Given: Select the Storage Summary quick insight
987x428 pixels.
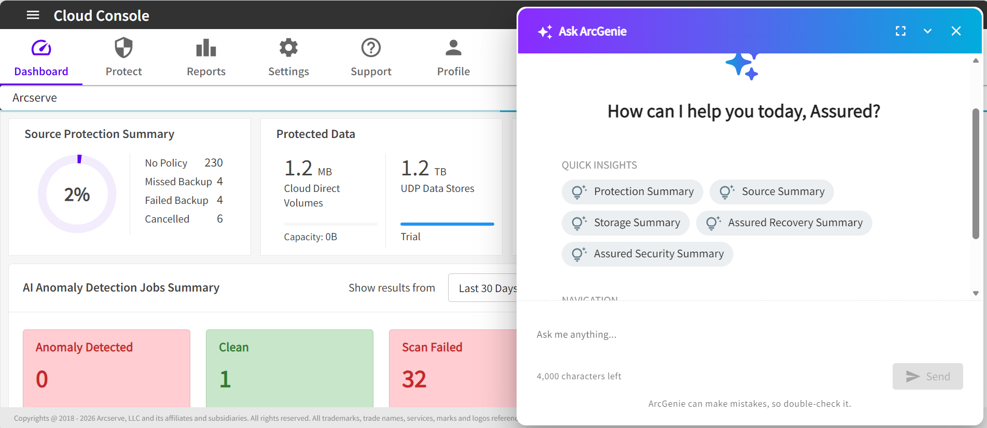Looking at the screenshot, I should pyautogui.click(x=625, y=223).
